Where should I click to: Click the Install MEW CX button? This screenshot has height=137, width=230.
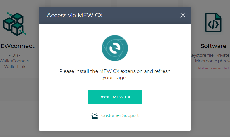pyautogui.click(x=115, y=97)
